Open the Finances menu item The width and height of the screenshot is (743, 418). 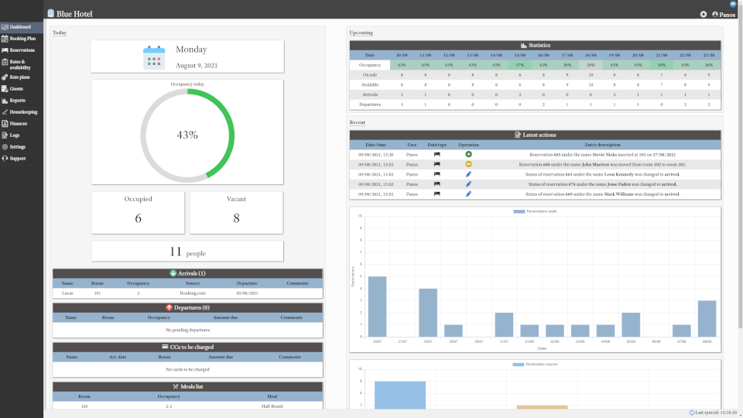18,123
